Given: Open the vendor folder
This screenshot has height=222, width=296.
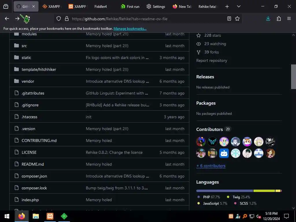Looking at the screenshot, I should coord(28,81).
